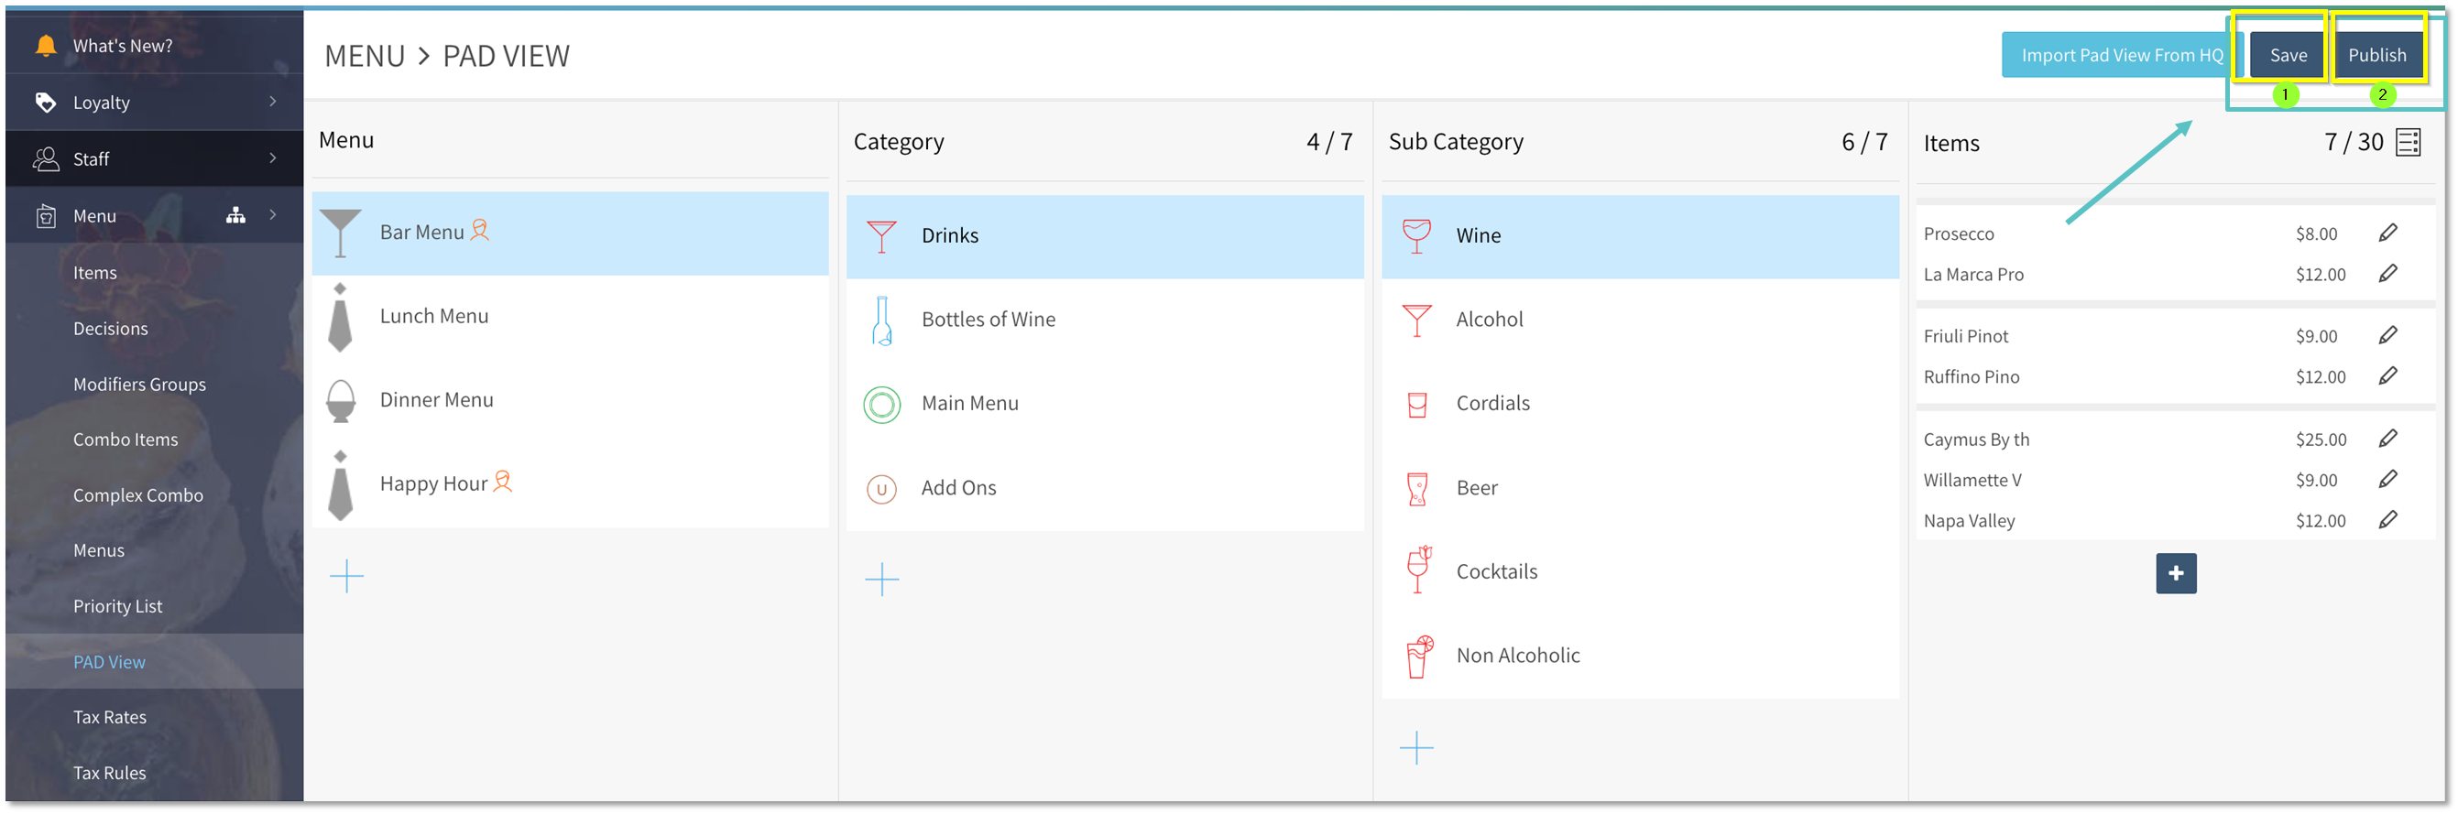Collapse the Menu sidebar section chevron
This screenshot has width=2458, height=814.
(x=273, y=214)
